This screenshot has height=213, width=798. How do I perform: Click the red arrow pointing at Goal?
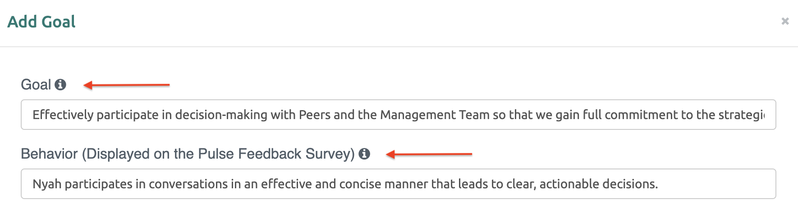click(127, 85)
